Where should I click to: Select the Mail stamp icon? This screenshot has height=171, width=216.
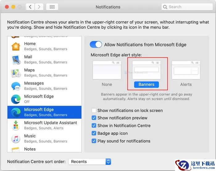click(x=16, y=60)
